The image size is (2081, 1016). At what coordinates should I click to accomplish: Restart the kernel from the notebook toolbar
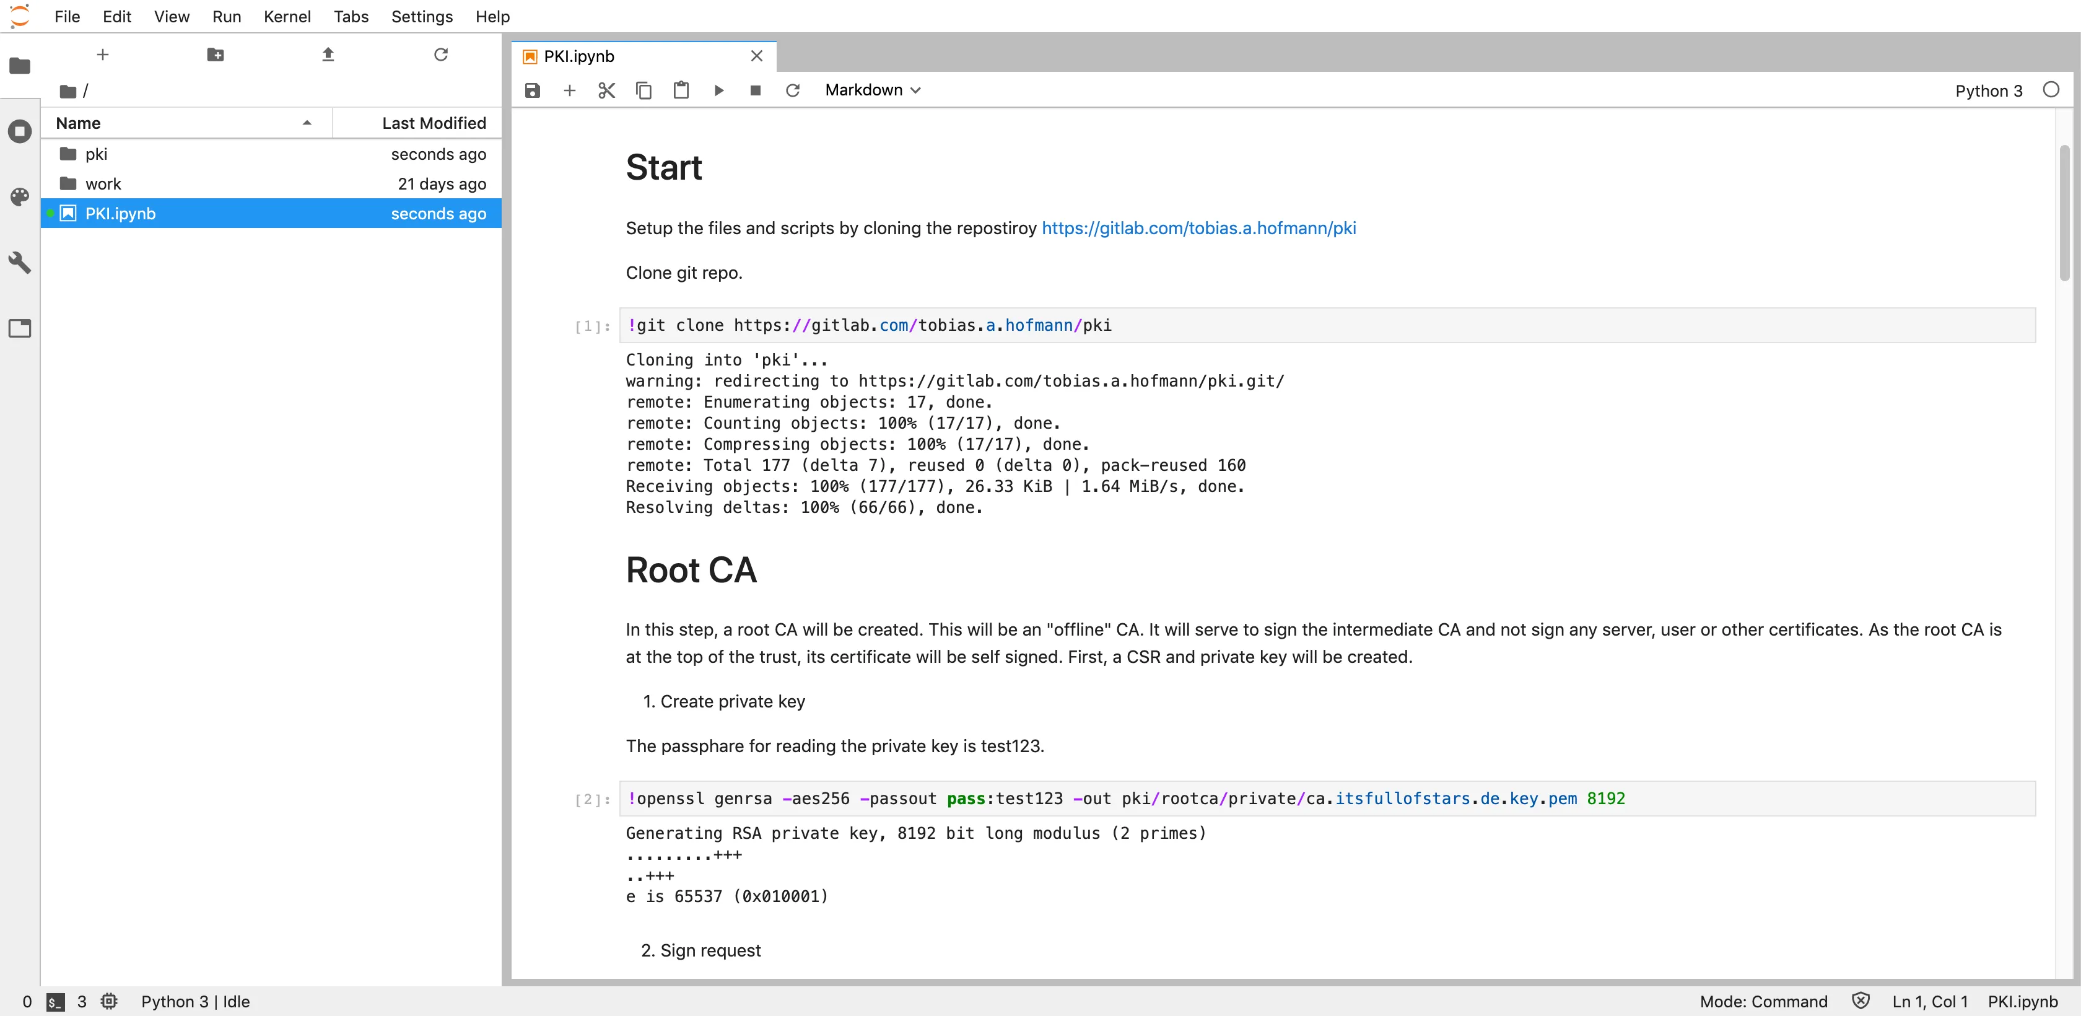[793, 90]
